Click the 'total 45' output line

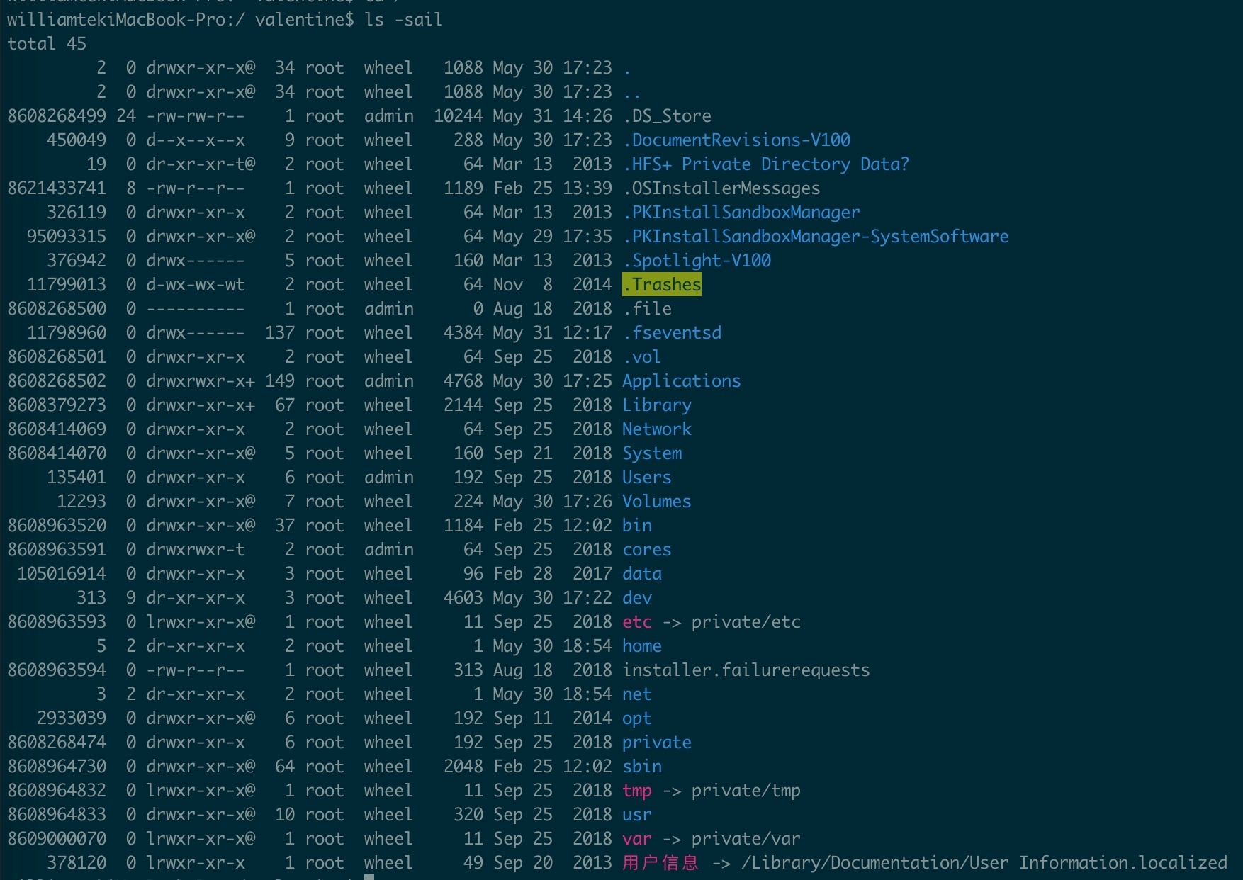47,44
